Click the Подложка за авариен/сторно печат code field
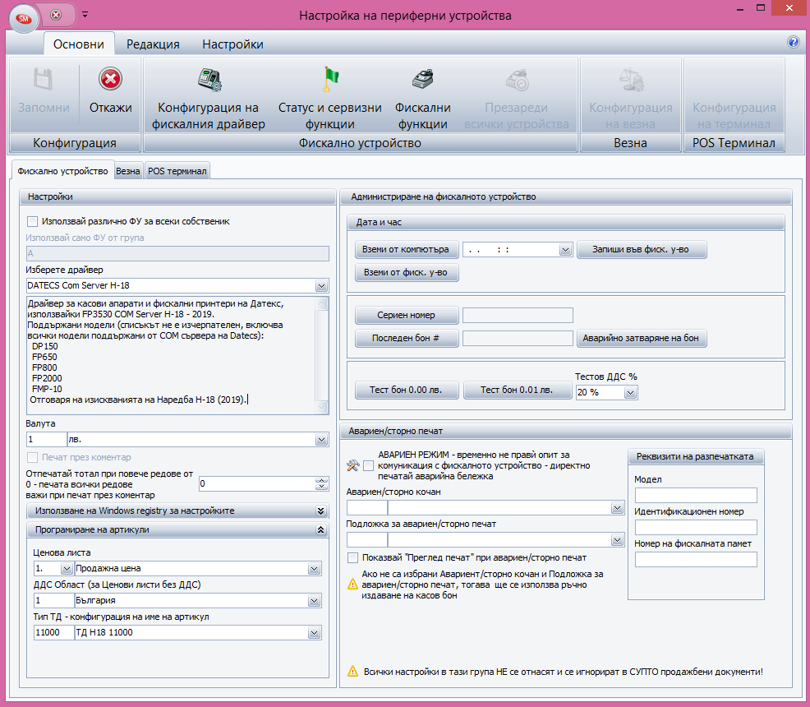Viewport: 810px width, 707px height. [366, 540]
